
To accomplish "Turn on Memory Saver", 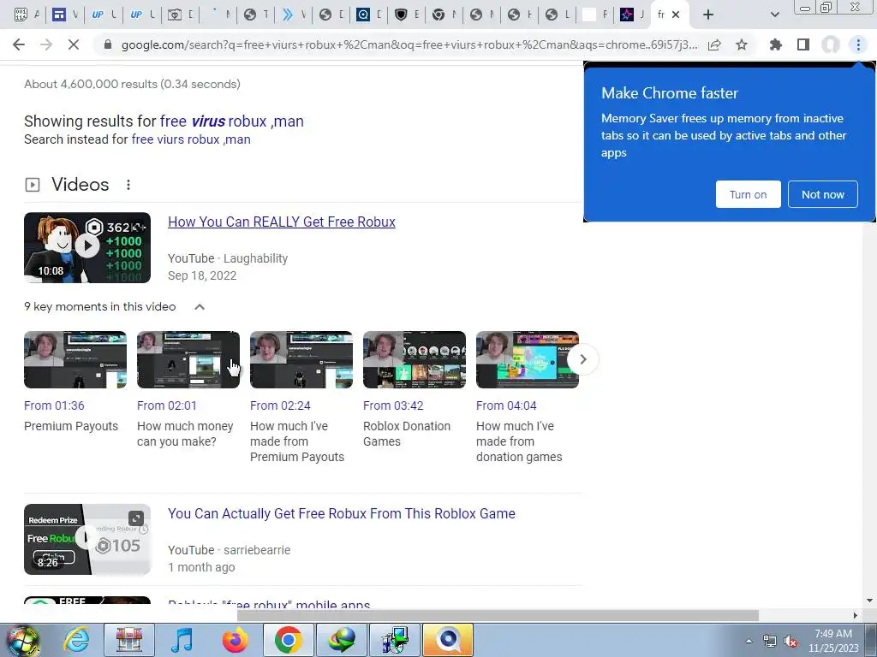I will click(x=748, y=194).
